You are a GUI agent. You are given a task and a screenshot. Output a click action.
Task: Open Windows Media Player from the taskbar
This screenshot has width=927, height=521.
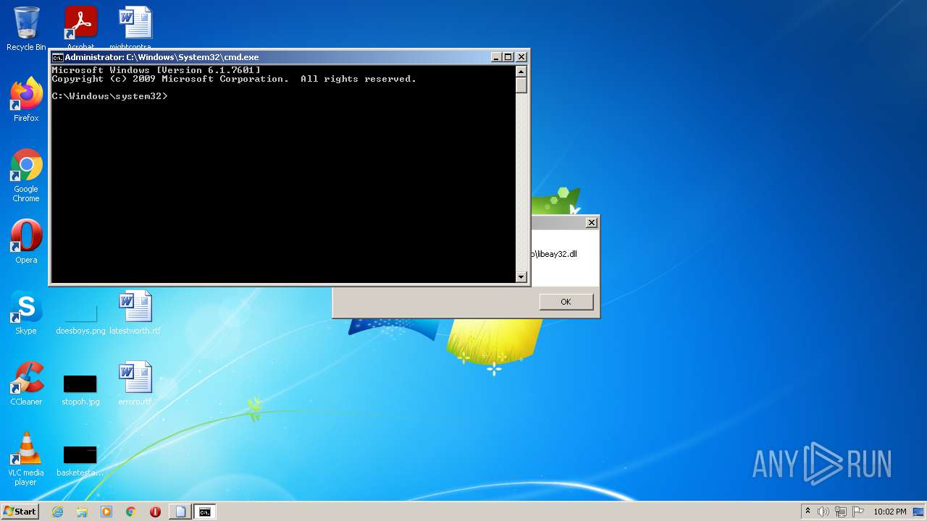[x=106, y=512]
